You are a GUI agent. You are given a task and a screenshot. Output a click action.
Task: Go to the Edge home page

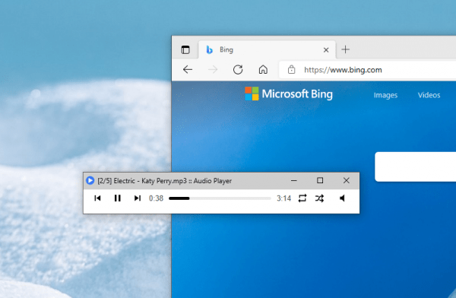tap(263, 69)
